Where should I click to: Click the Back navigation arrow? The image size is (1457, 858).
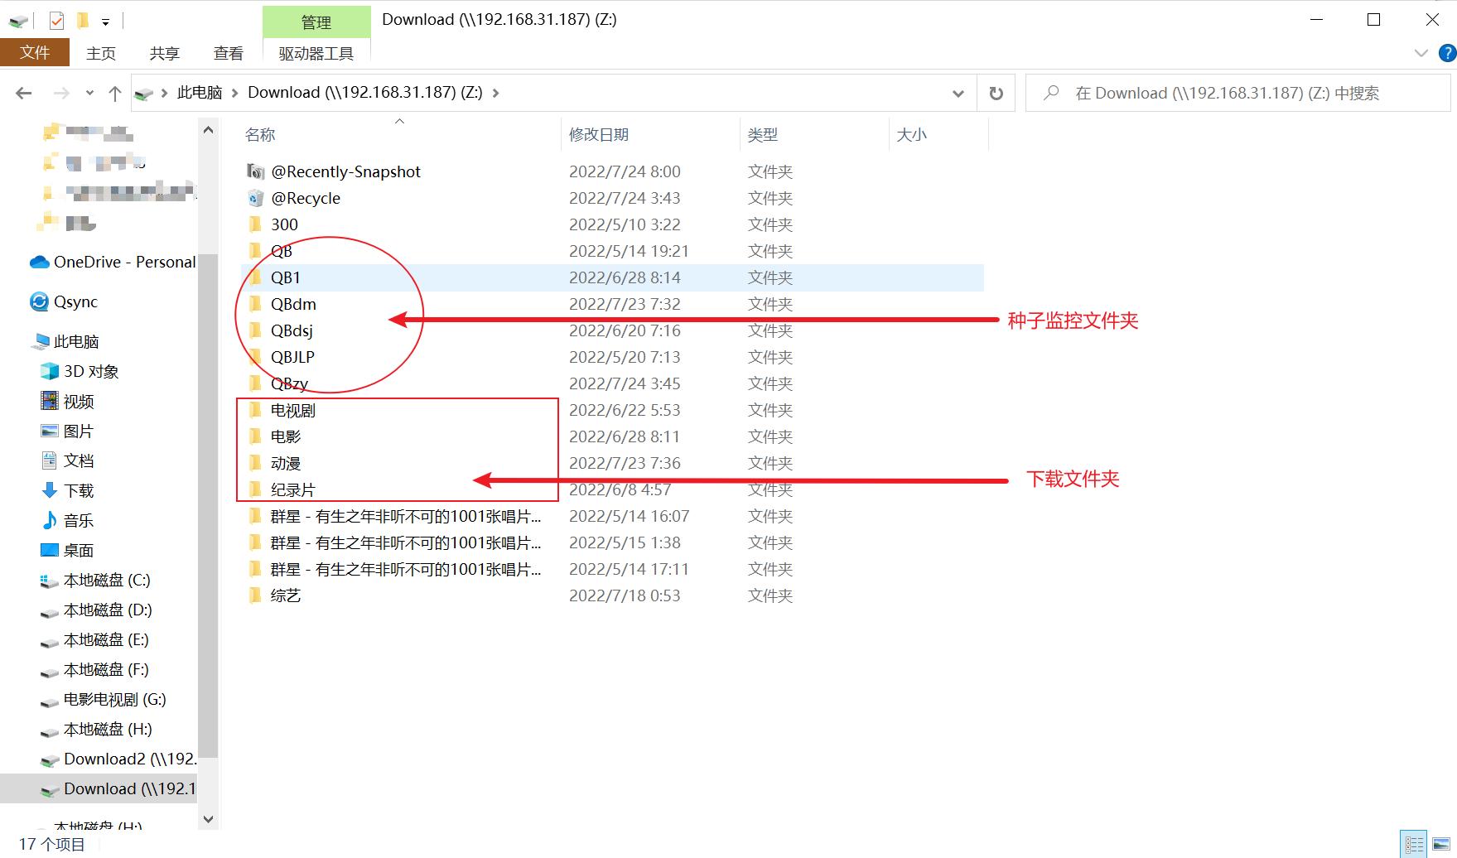click(22, 93)
